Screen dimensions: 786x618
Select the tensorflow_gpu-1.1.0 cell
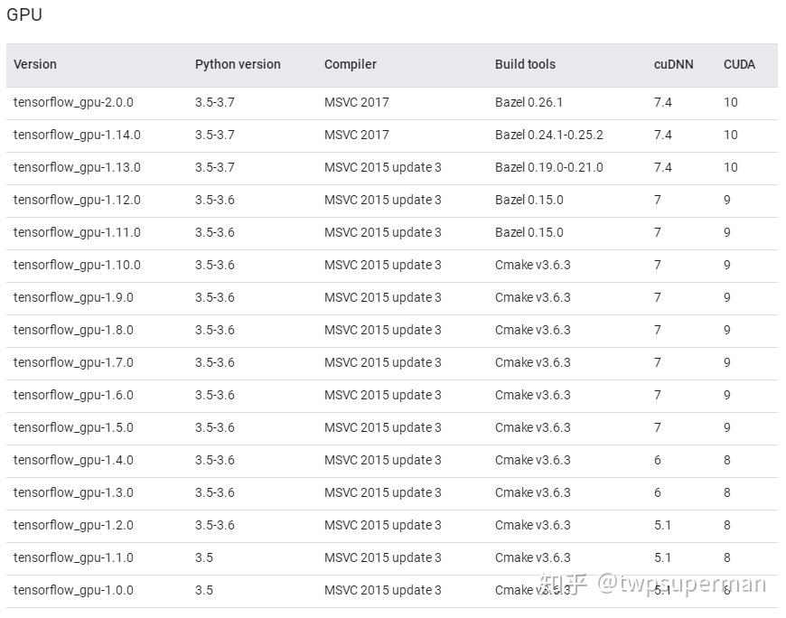coord(73,559)
